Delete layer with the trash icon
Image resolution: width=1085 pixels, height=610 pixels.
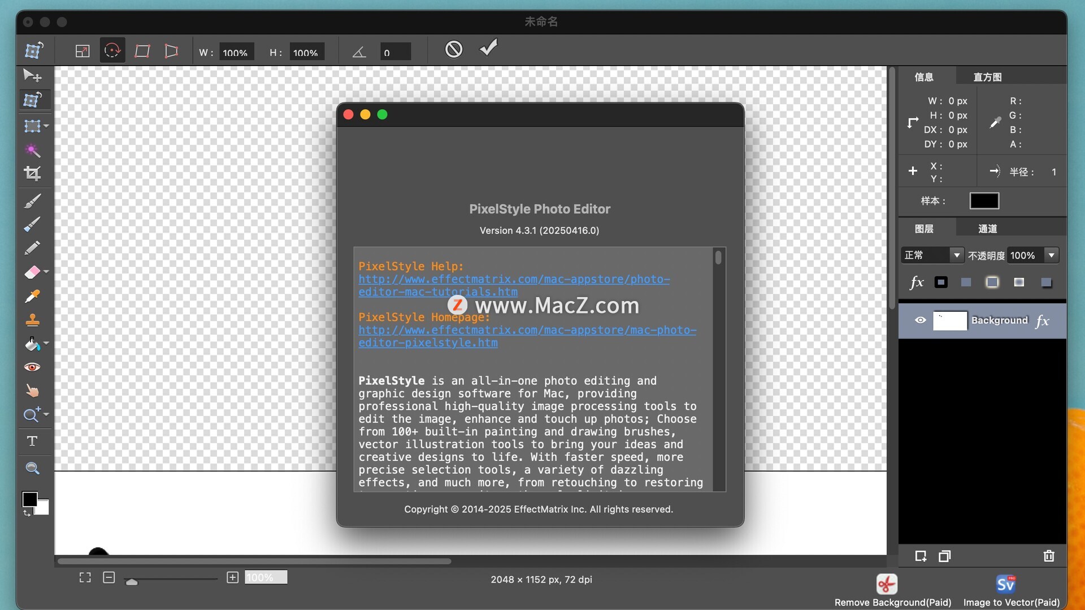[x=1049, y=556]
